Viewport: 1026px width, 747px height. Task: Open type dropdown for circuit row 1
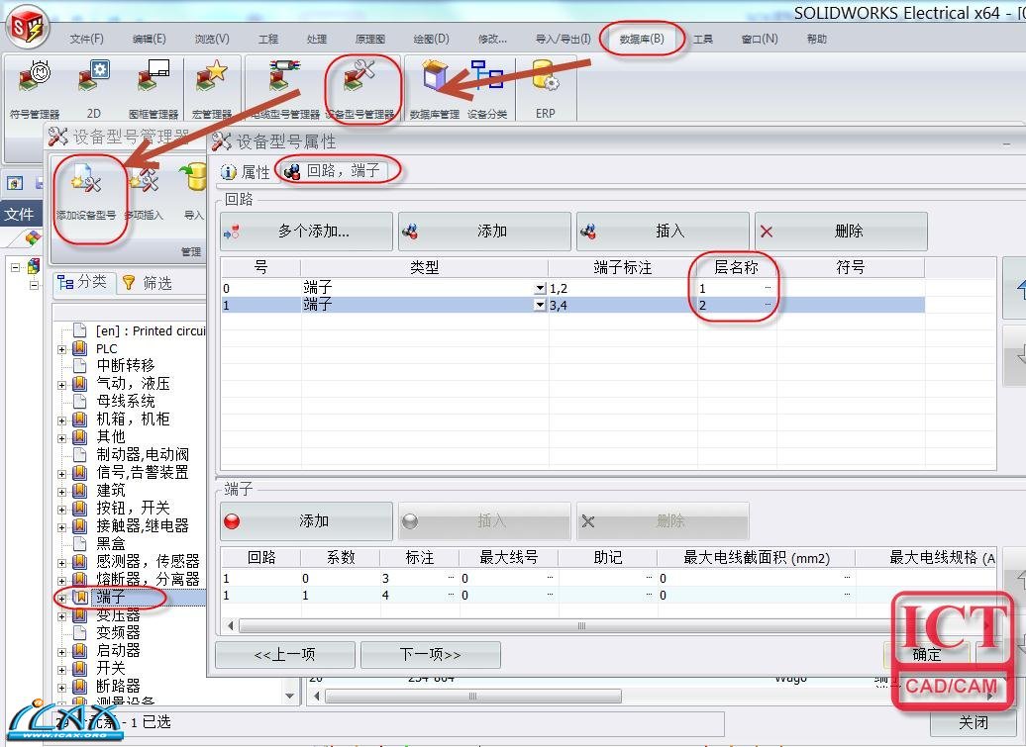point(540,305)
